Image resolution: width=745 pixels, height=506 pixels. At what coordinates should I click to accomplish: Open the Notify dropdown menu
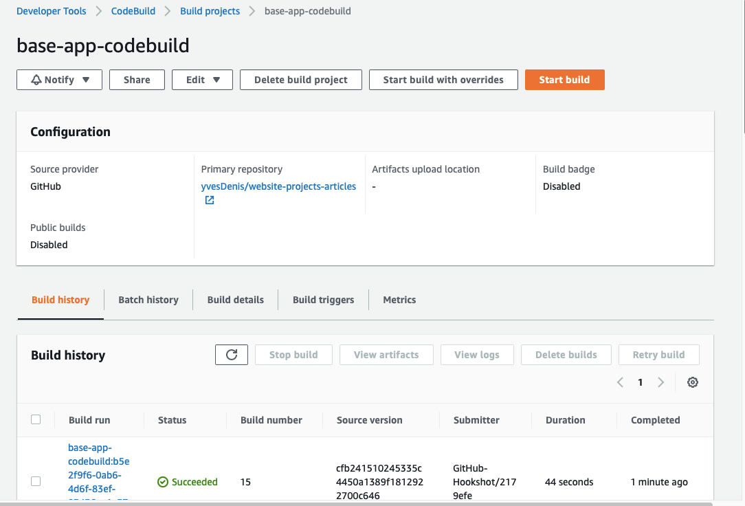pyautogui.click(x=59, y=80)
